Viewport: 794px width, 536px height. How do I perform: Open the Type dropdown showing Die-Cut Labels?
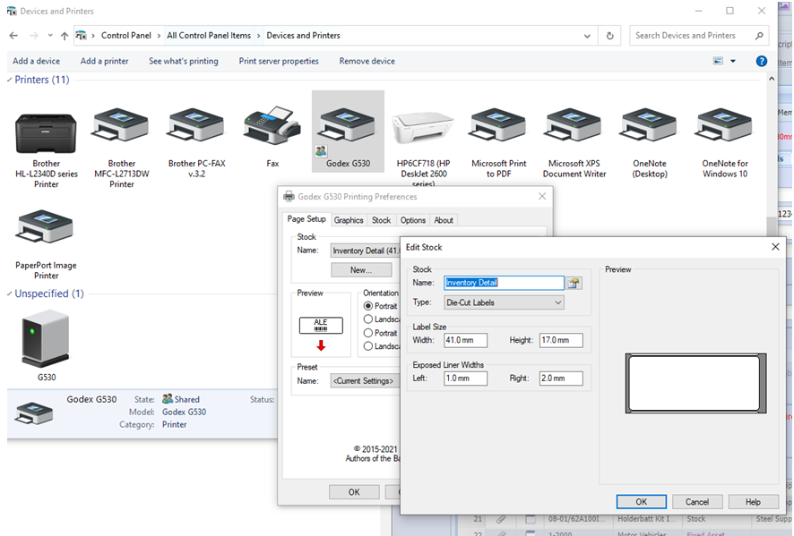click(x=504, y=302)
